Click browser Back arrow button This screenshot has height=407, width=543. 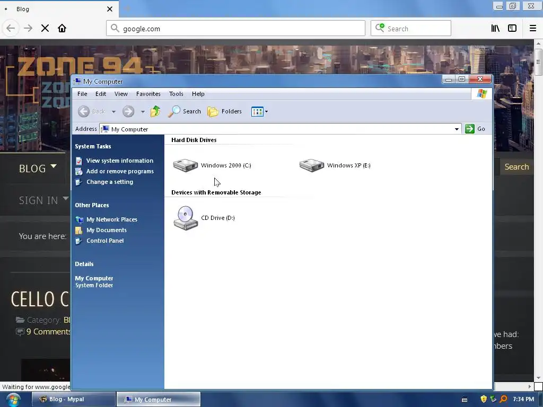click(11, 28)
